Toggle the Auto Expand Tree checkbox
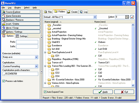Screen dimensions: 139x103 click(45, 92)
